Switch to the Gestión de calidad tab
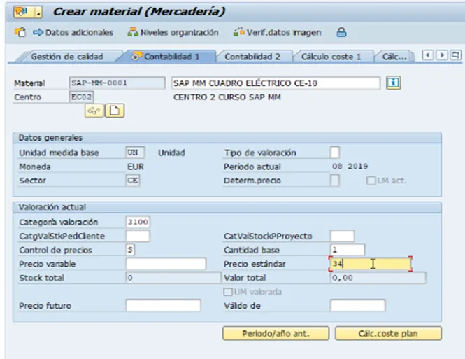The width and height of the screenshot is (465, 359). pos(67,57)
